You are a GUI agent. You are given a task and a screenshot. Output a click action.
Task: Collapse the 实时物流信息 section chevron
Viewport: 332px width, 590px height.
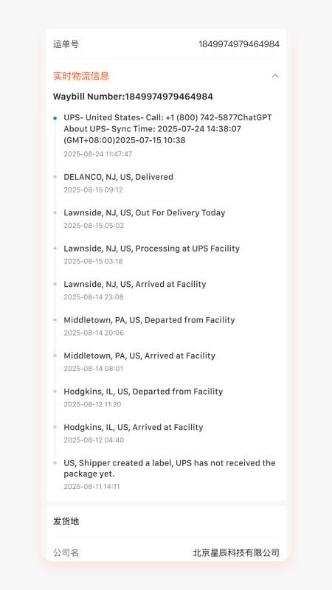click(x=275, y=76)
